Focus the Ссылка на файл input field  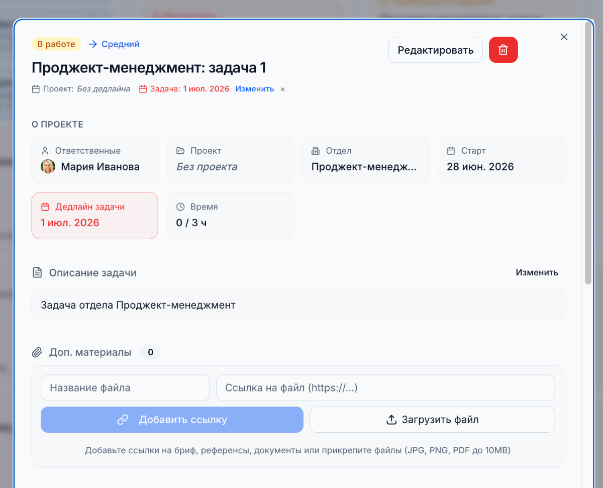coord(385,388)
